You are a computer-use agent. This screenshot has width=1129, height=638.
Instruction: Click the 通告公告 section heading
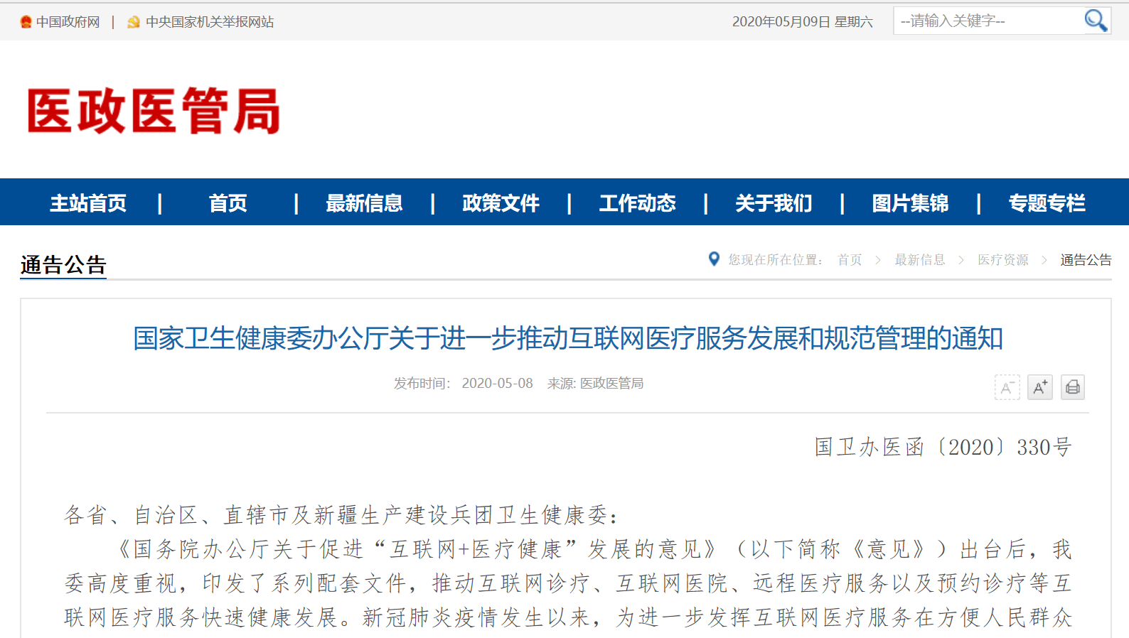(x=63, y=265)
